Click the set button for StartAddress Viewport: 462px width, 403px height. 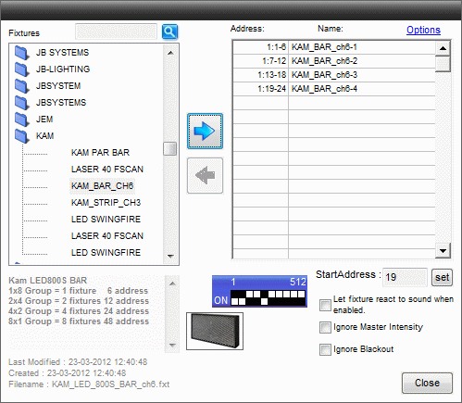click(x=442, y=277)
